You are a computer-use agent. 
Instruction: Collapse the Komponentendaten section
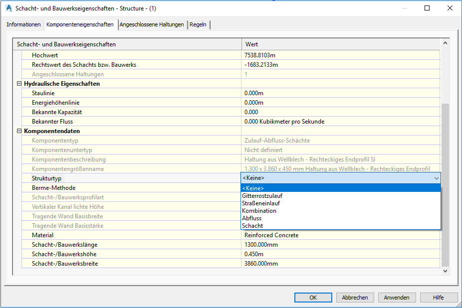pyautogui.click(x=19, y=131)
